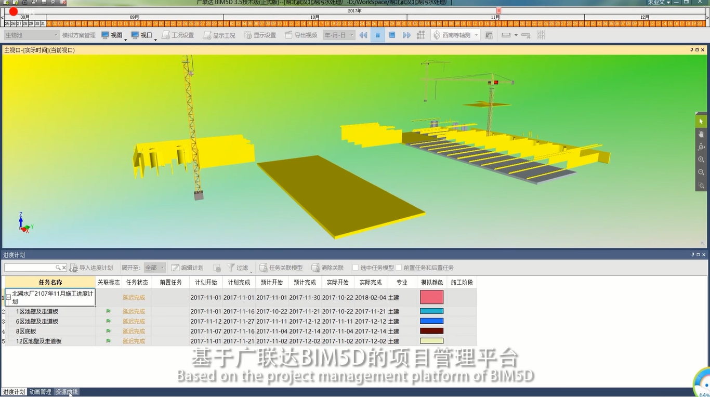Click the disabled icon left of 过滤

[217, 268]
